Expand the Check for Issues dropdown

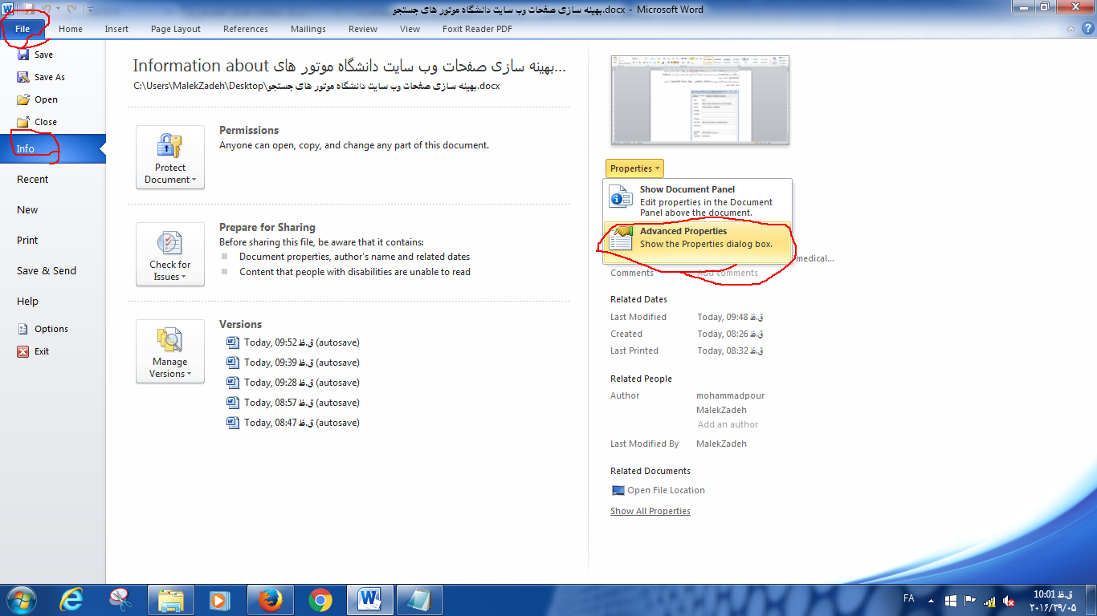(x=170, y=254)
